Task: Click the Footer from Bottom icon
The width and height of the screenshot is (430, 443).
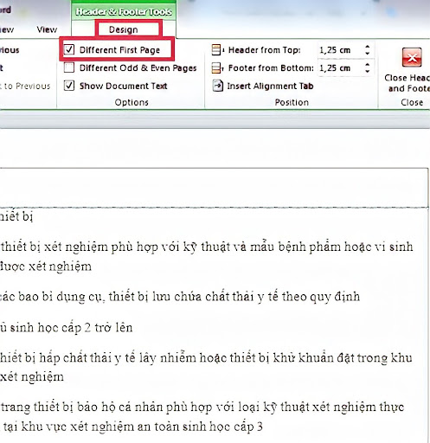Action: tap(217, 68)
